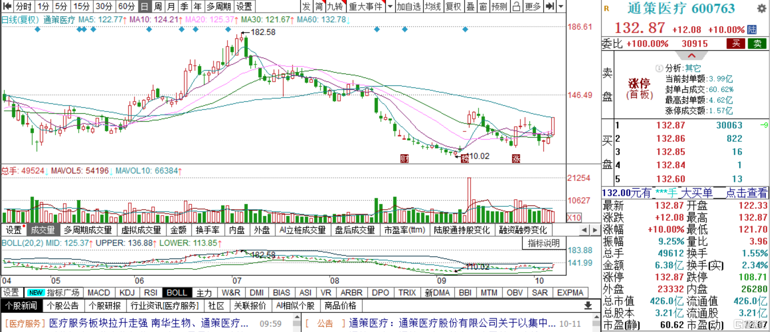770x332 pixels.
Task: Open the dropdown arrow at the toolbar's far right
Action: coord(561,6)
